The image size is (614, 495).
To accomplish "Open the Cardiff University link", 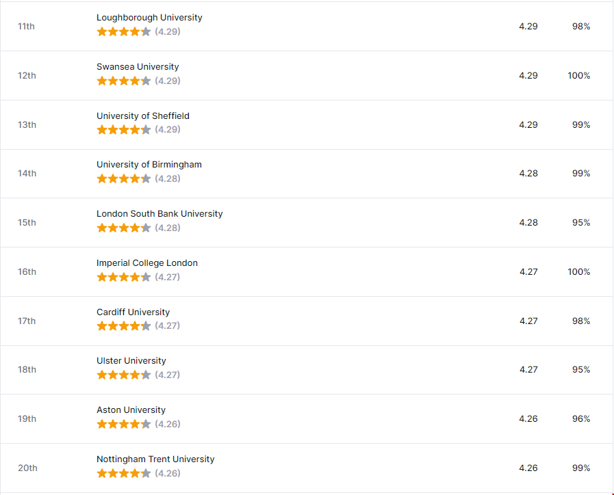I will pos(133,312).
